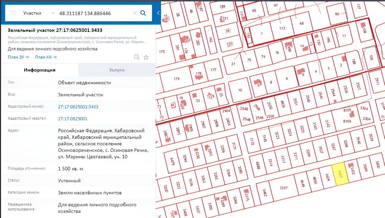
Task: Select parcel 2906 on the map
Action: [216, 121]
